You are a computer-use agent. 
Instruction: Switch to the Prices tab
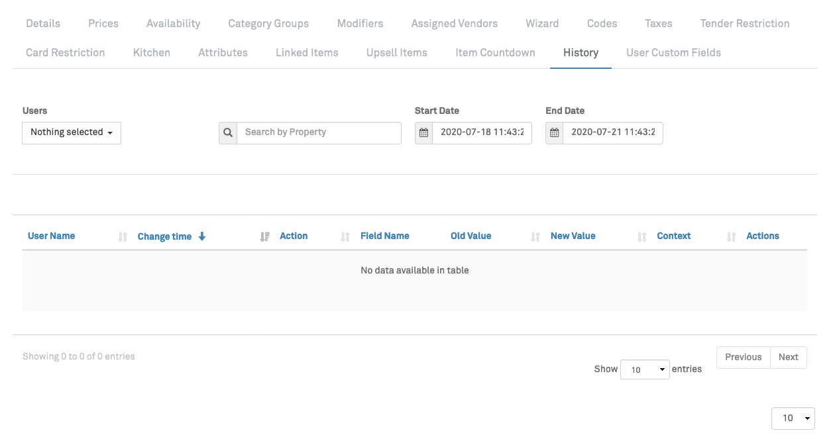point(103,23)
